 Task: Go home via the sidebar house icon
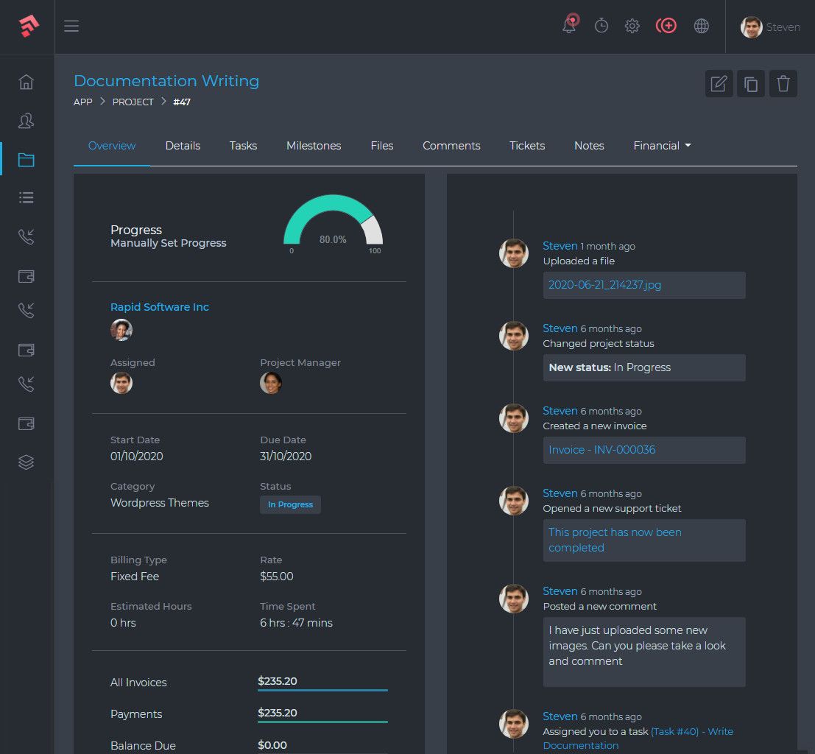pos(26,82)
